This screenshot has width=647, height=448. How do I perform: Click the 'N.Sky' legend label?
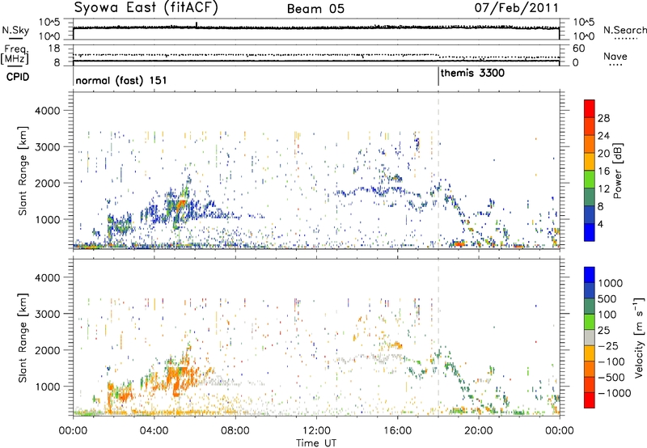(x=15, y=30)
